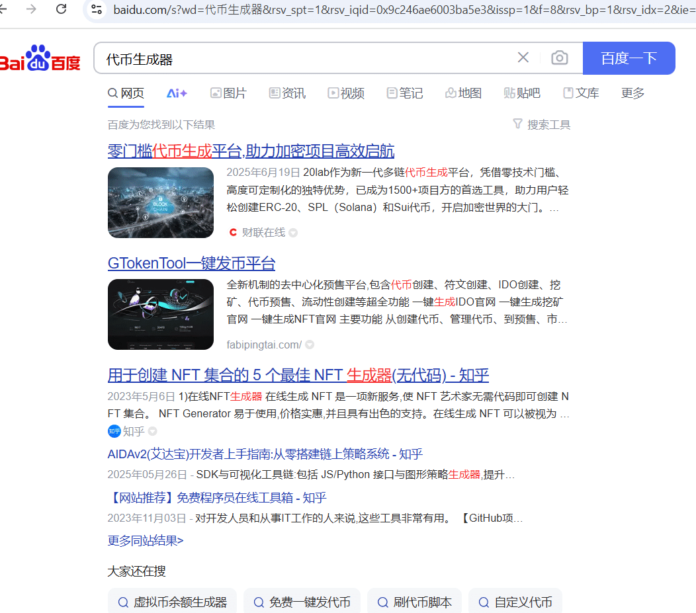Click the Baidu logo
This screenshot has width=696, height=613.
point(41,58)
